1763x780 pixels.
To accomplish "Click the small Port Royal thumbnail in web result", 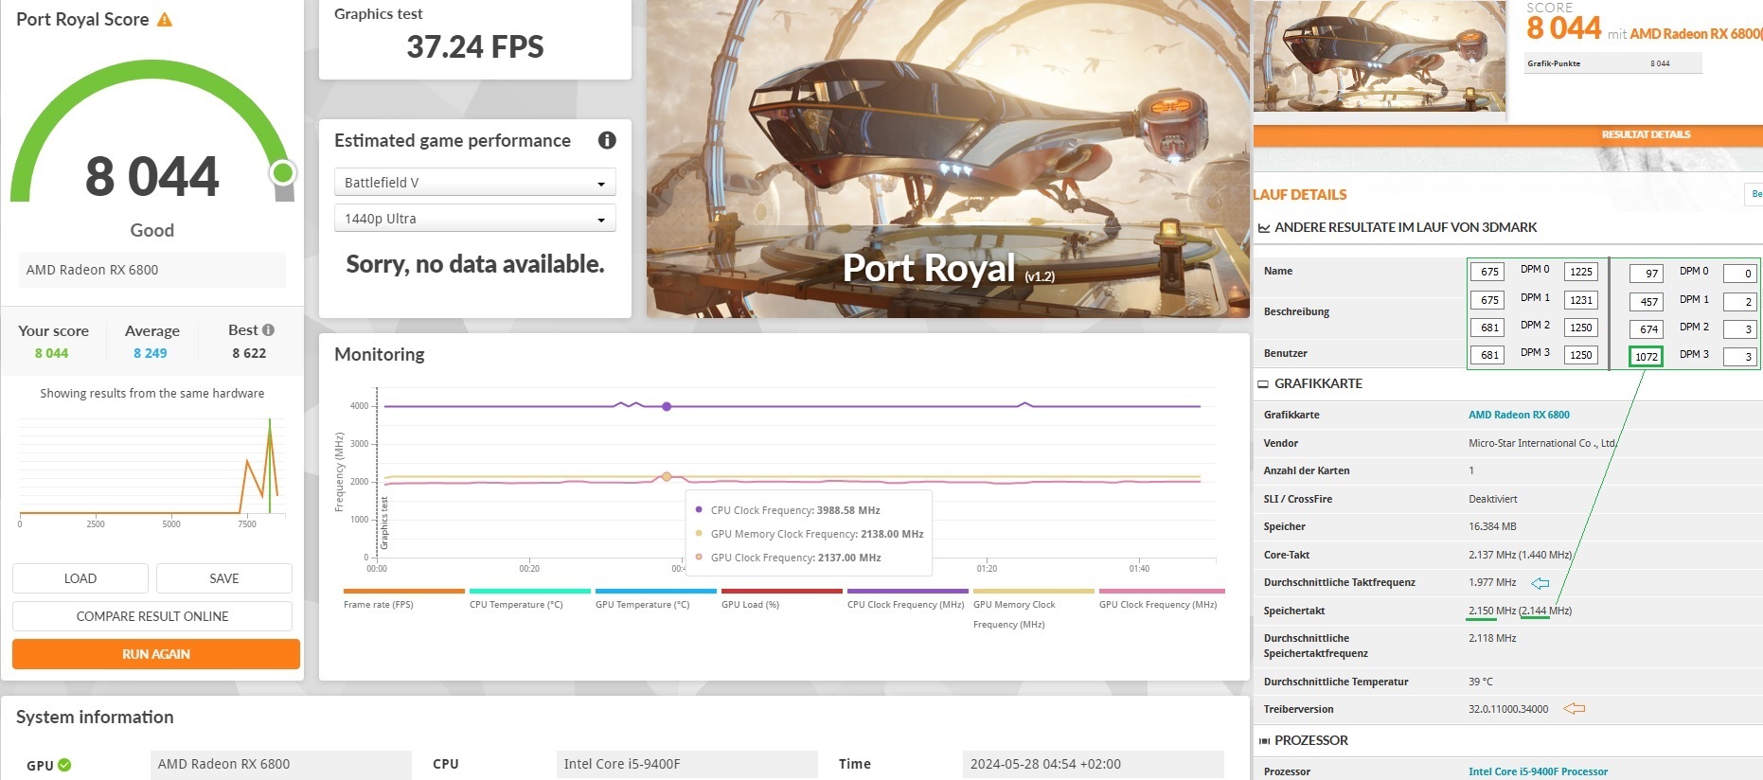I will click(1380, 57).
